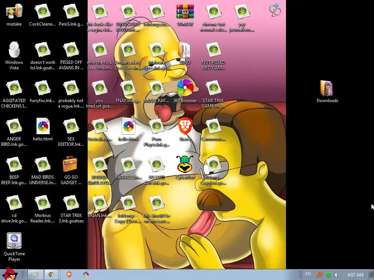Click the Show desktop strip
Image resolution: width=374 pixels, height=280 pixels.
coord(371,275)
